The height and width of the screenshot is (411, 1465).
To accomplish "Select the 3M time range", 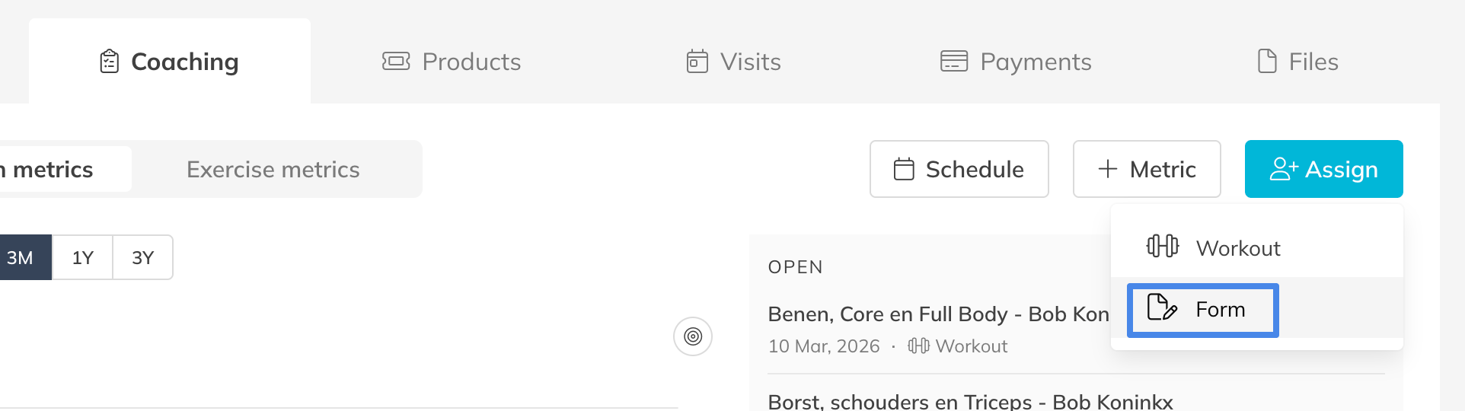I will pos(21,257).
